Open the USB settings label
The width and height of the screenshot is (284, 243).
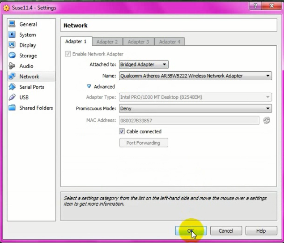[24, 97]
